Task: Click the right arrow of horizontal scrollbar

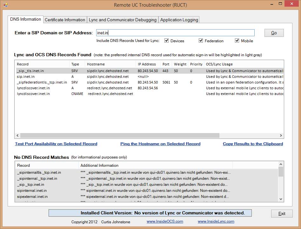Action: 281,136
